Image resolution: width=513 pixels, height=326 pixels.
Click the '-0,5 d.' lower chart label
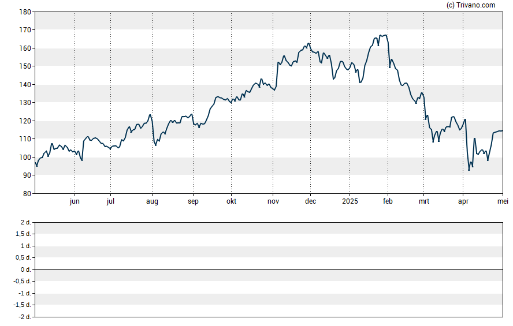[x=23, y=281]
